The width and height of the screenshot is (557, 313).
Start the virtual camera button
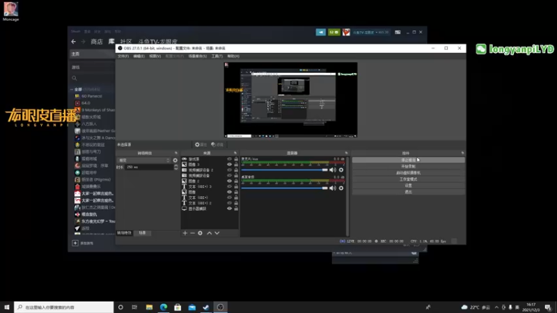[408, 172]
